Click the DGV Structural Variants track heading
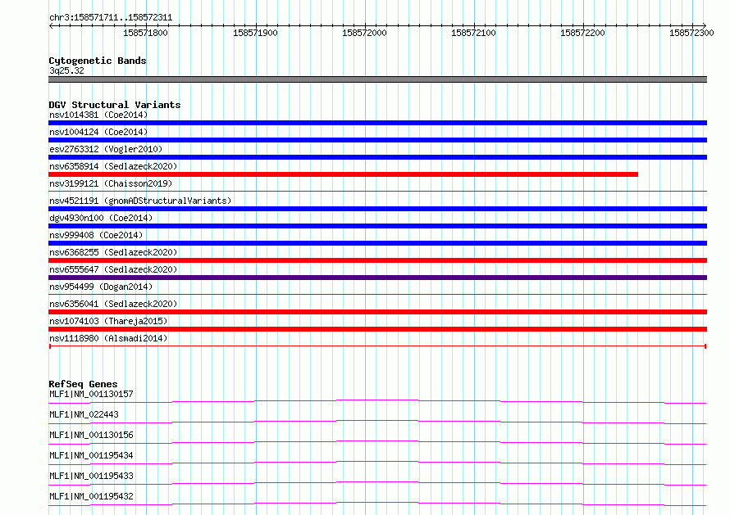Image resolution: width=730 pixels, height=515 pixels. 115,105
